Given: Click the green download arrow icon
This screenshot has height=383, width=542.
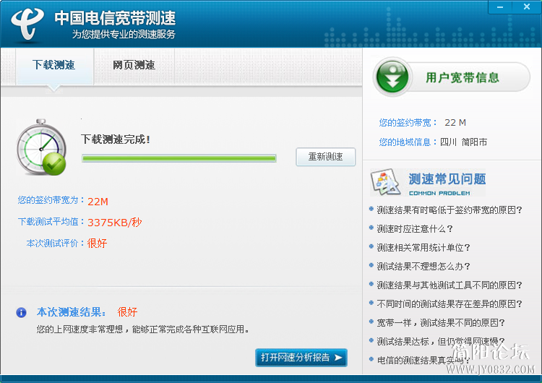Looking at the screenshot, I should [392, 77].
